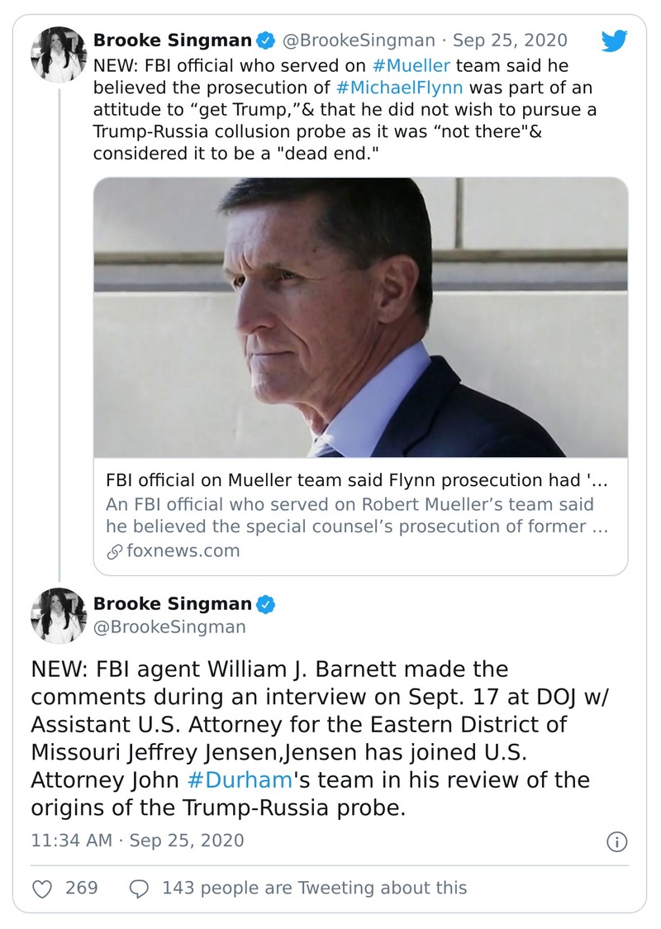Open the lower Brooke Singman avatar

coord(59,616)
